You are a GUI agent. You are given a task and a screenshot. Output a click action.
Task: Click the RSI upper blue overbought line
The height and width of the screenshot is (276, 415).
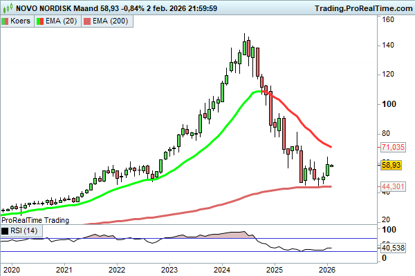click(x=188, y=239)
